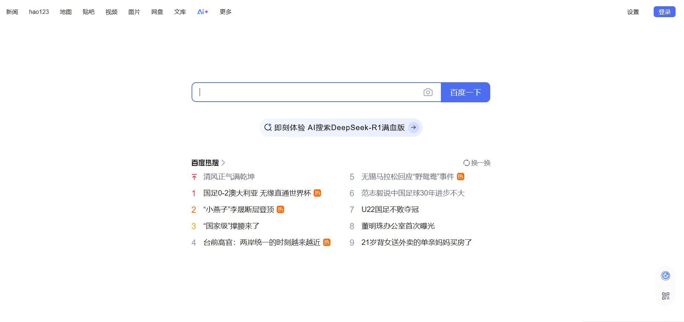Open headline 21岁背女送外卖的单亲妈妈买房了
Screen dimensions: 684x322
click(x=416, y=242)
